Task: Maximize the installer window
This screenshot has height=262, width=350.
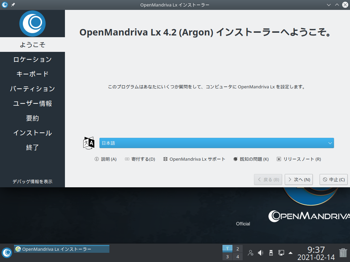Action: point(337,5)
